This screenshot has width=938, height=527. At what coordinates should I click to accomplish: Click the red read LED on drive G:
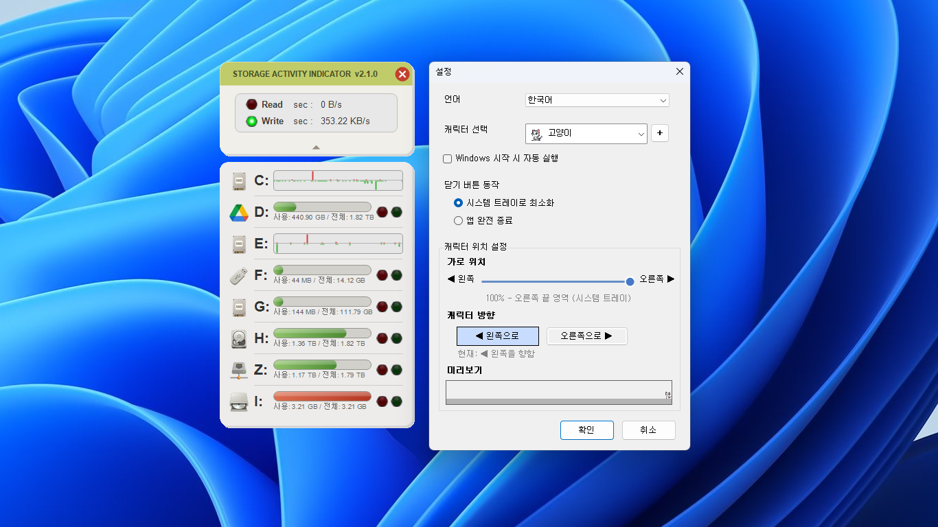tap(382, 307)
